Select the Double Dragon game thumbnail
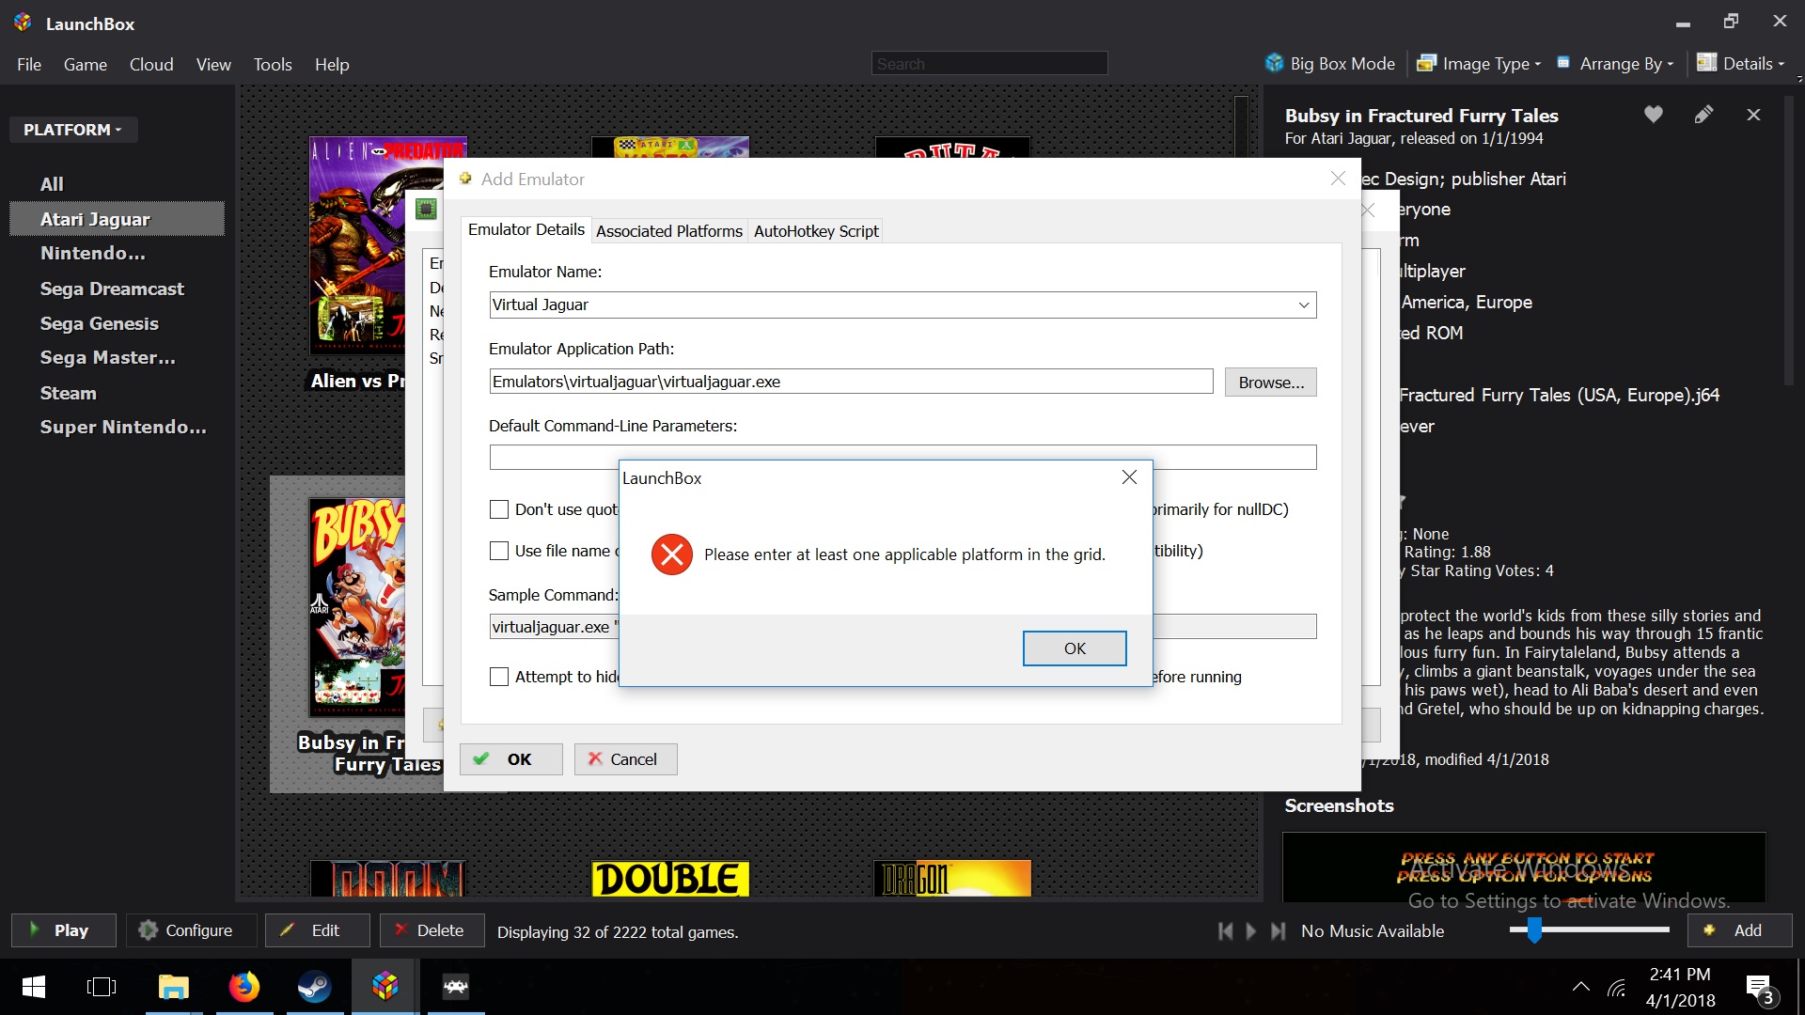1805x1015 pixels. 670,879
